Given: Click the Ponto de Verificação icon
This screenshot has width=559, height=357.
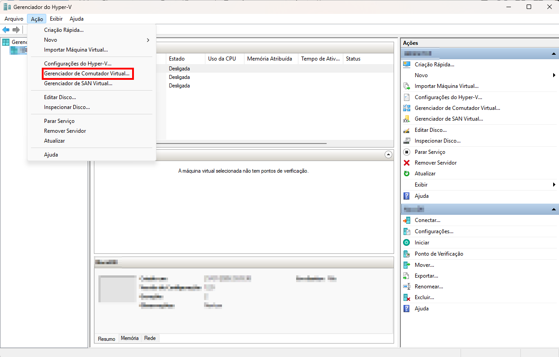Looking at the screenshot, I should click(x=407, y=254).
